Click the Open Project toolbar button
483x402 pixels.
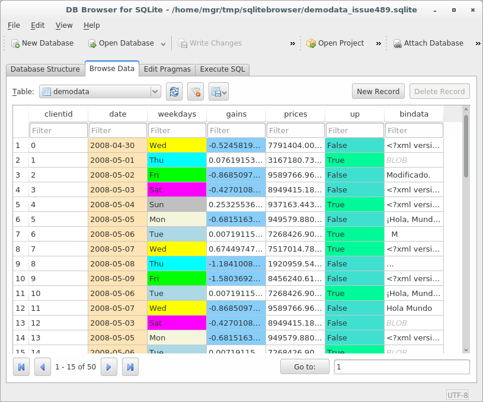[335, 43]
